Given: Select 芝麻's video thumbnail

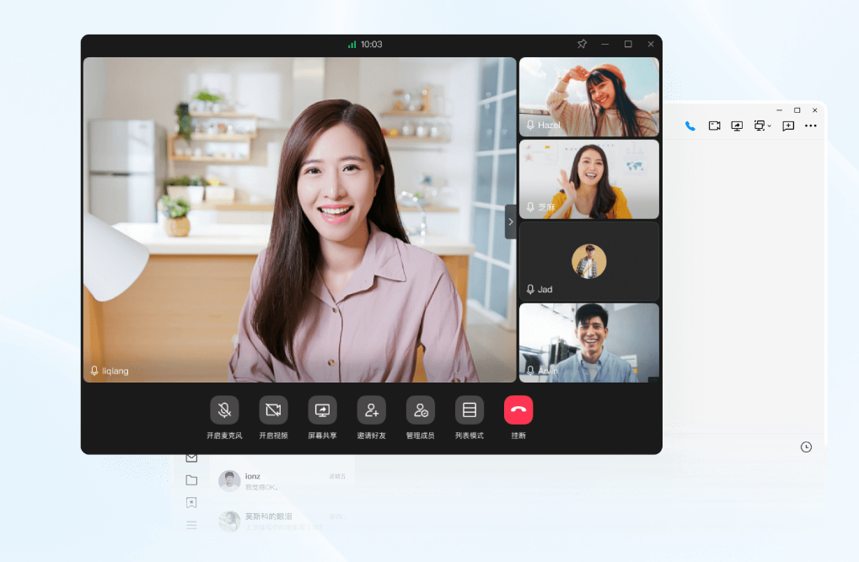Looking at the screenshot, I should tap(589, 179).
